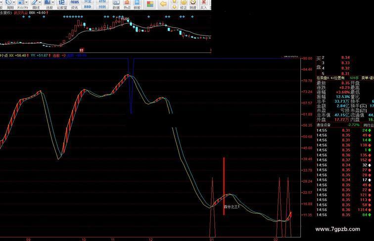The height and width of the screenshot is (241, 374).
Task: Expand the 周期 dropdown arrow
Action: tap(14, 2)
